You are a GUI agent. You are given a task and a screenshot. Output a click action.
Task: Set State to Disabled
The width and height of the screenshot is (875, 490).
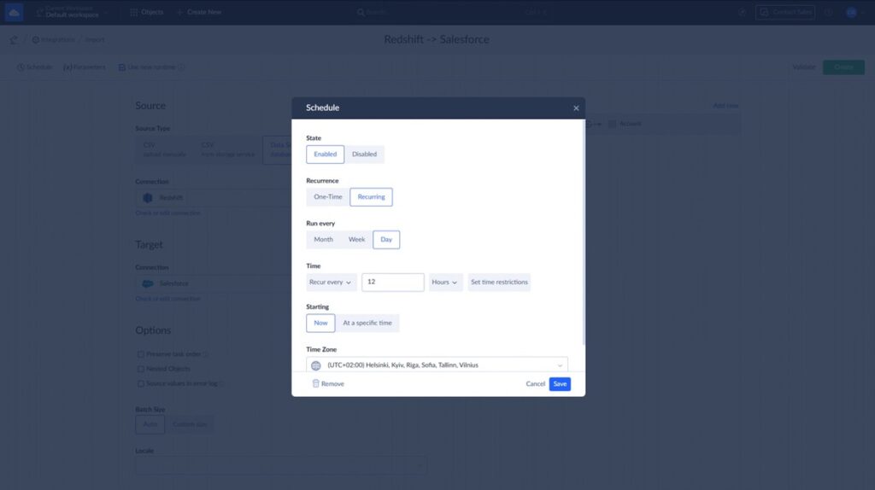[x=364, y=155]
